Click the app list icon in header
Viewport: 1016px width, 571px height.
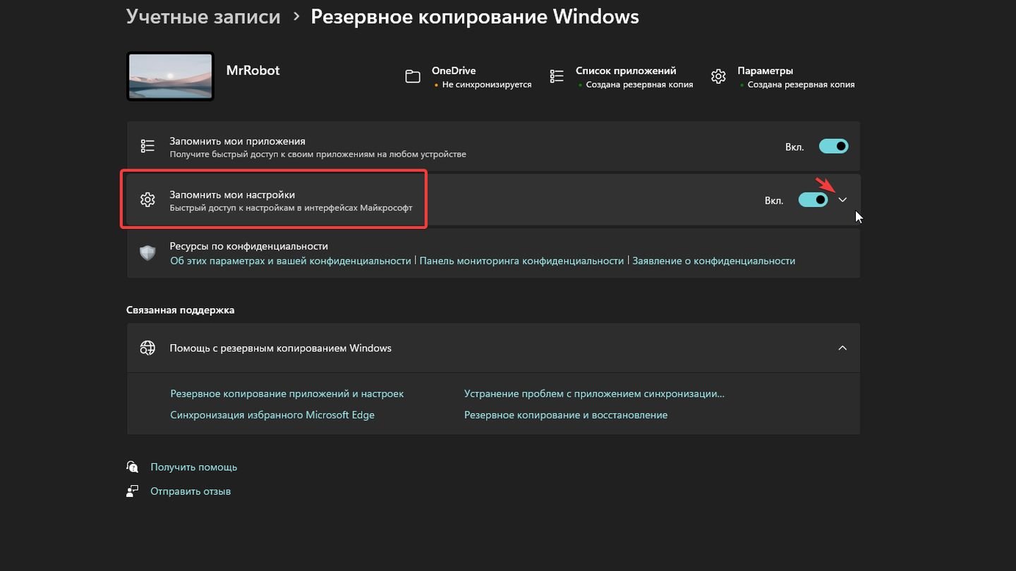[557, 76]
